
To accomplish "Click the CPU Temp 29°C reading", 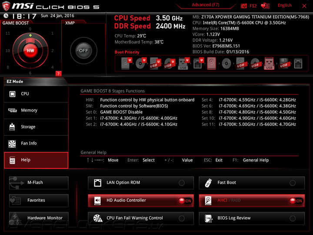I will pos(130,36).
